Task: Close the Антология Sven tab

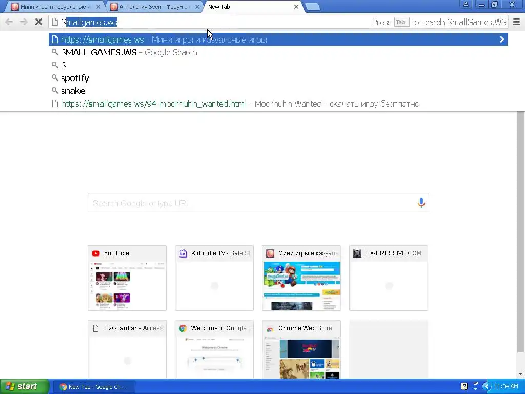Action: click(197, 7)
